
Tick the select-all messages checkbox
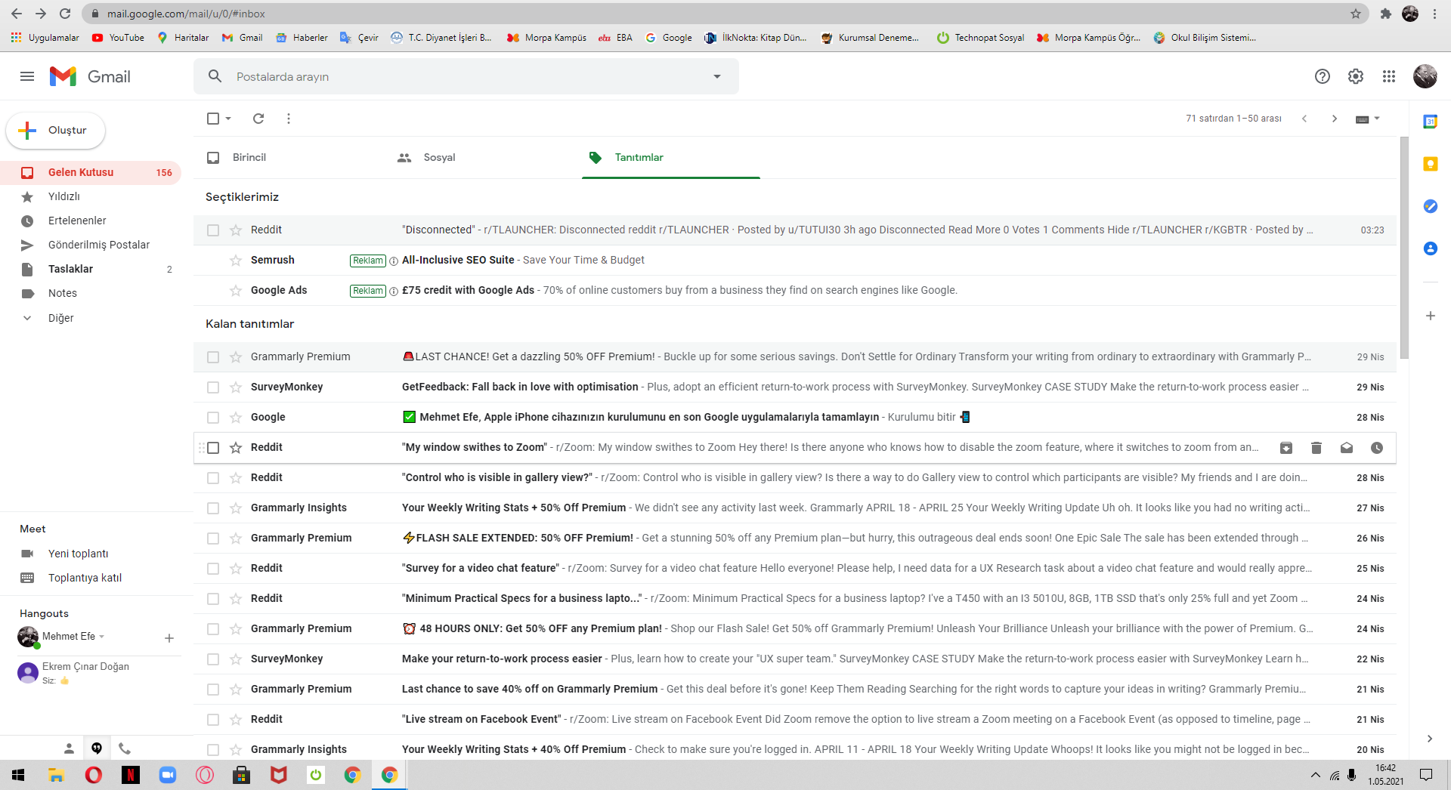[x=213, y=119]
